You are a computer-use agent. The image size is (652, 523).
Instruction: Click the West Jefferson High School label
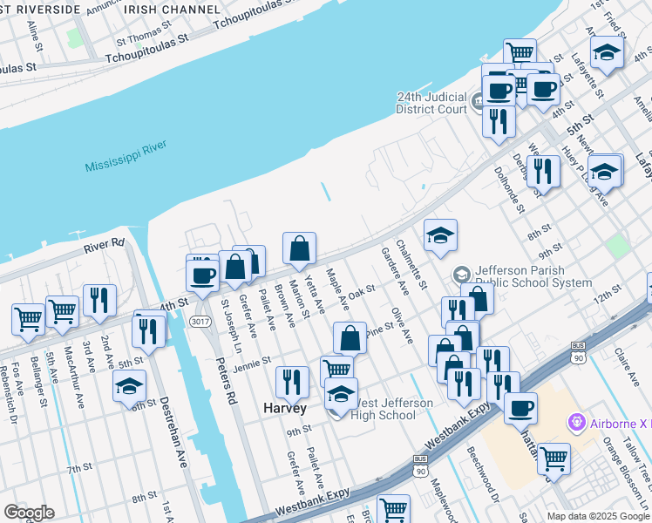(x=391, y=409)
